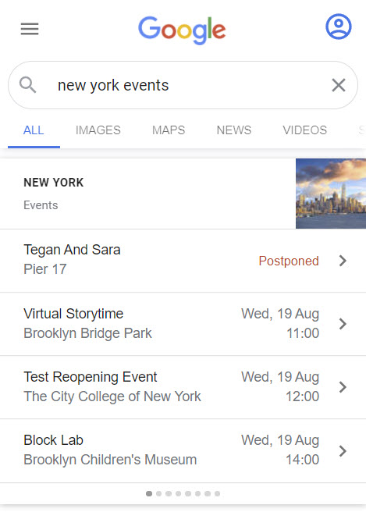This screenshot has width=366, height=512.
Task: Switch to the Images tab
Action: (98, 130)
